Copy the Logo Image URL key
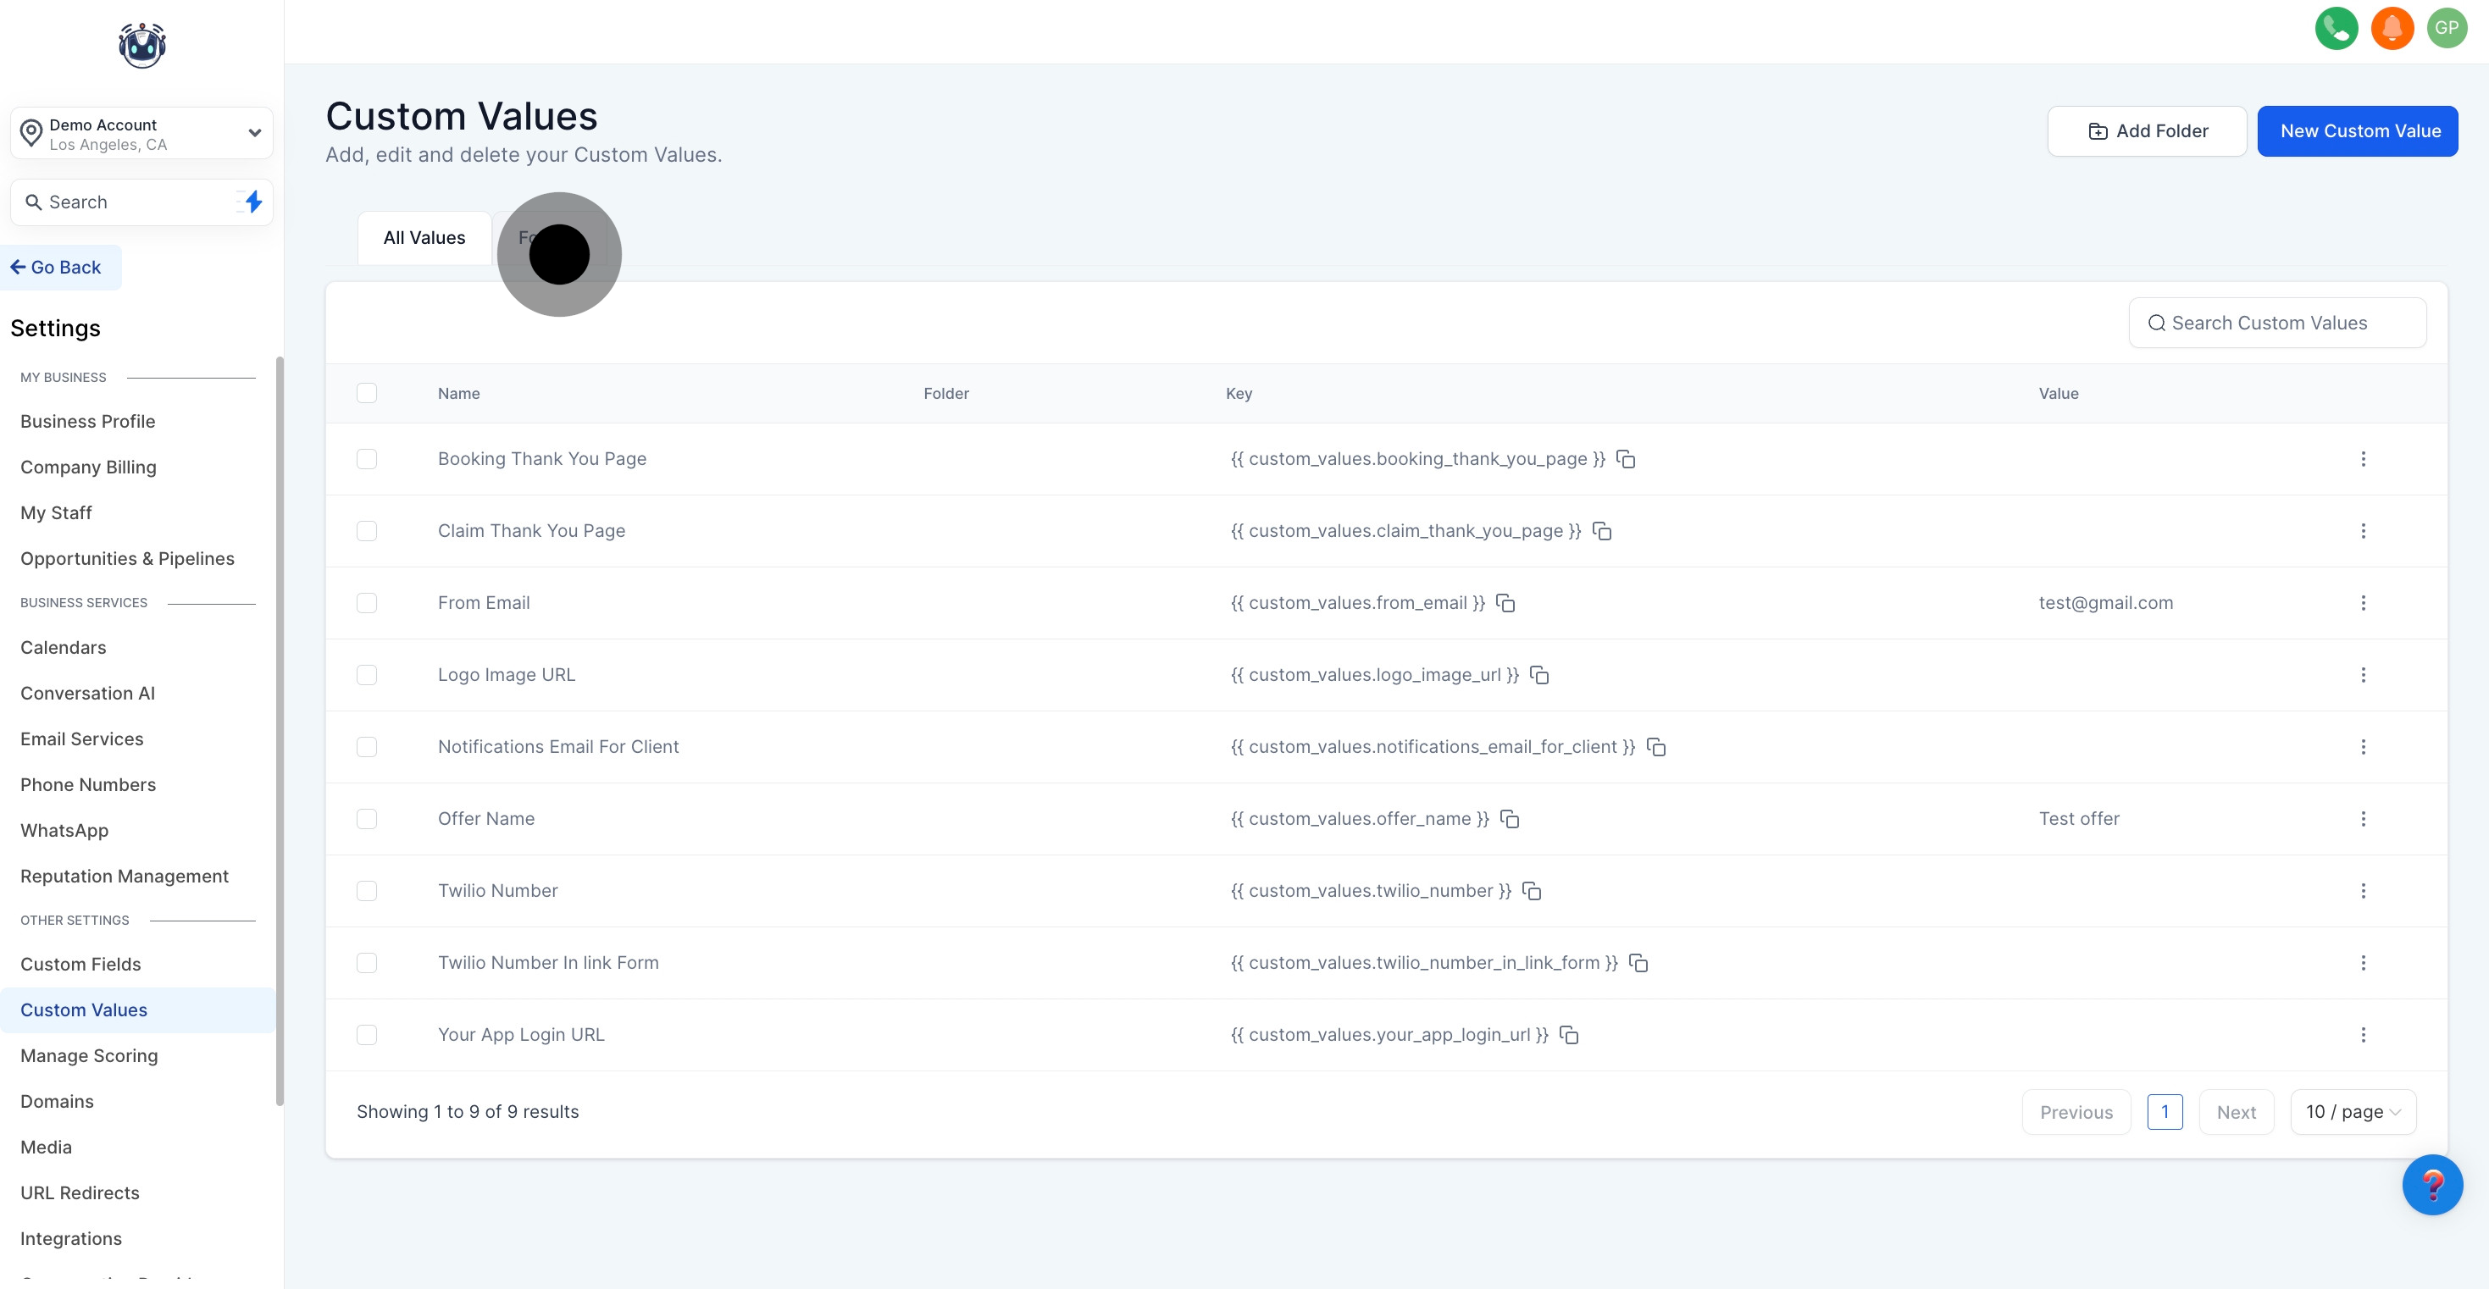This screenshot has width=2489, height=1289. click(x=1539, y=676)
